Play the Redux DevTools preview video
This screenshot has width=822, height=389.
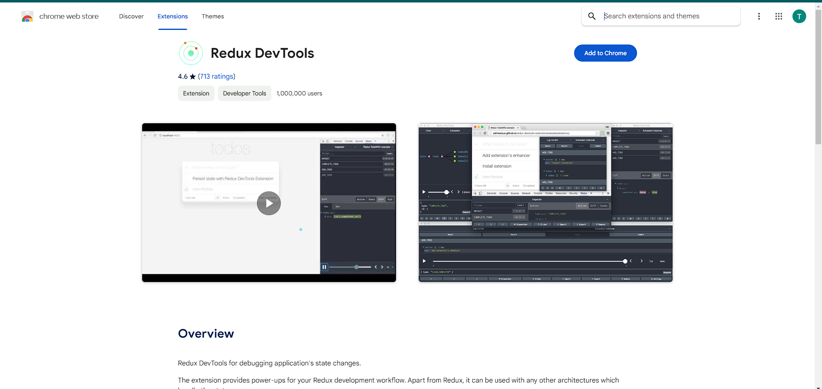pyautogui.click(x=268, y=203)
